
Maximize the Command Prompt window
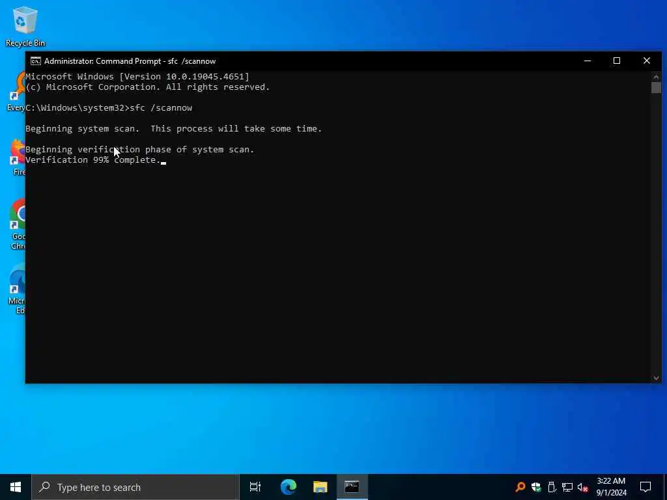[x=617, y=61]
